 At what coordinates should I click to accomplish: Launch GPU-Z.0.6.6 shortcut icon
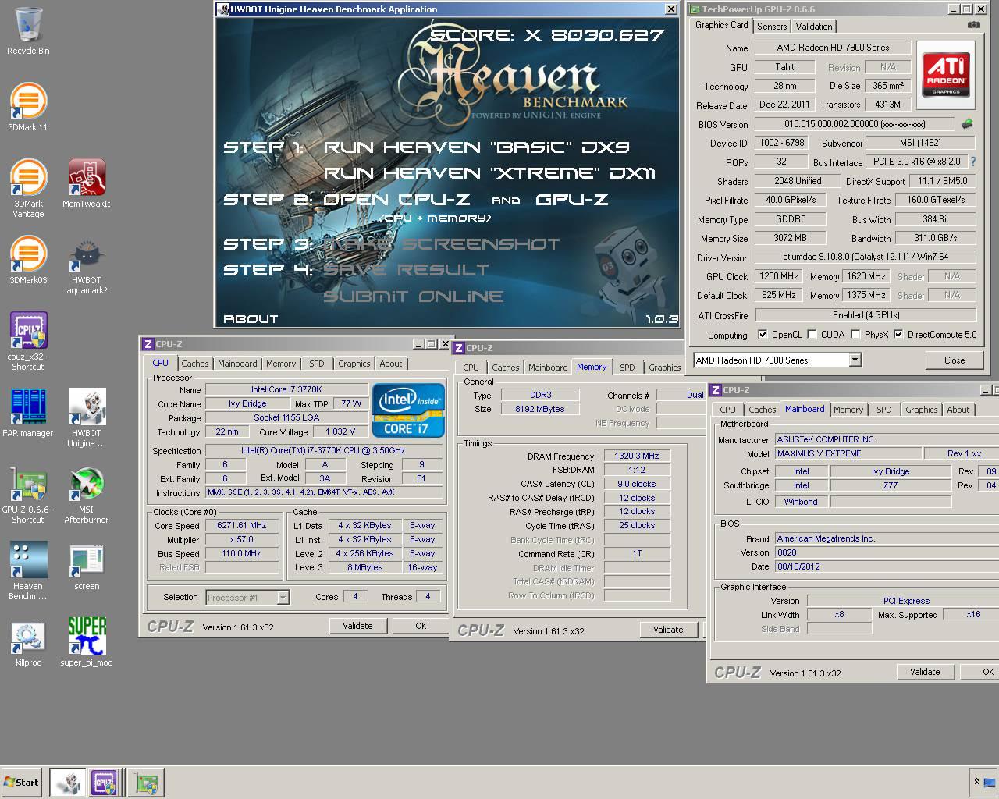tap(28, 494)
